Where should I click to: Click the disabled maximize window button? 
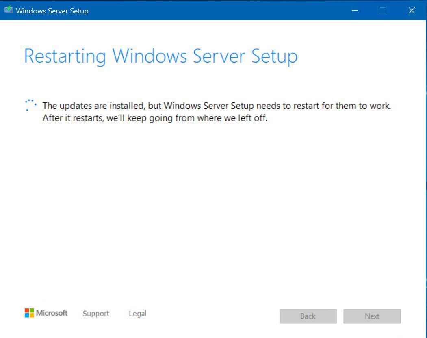coord(383,10)
